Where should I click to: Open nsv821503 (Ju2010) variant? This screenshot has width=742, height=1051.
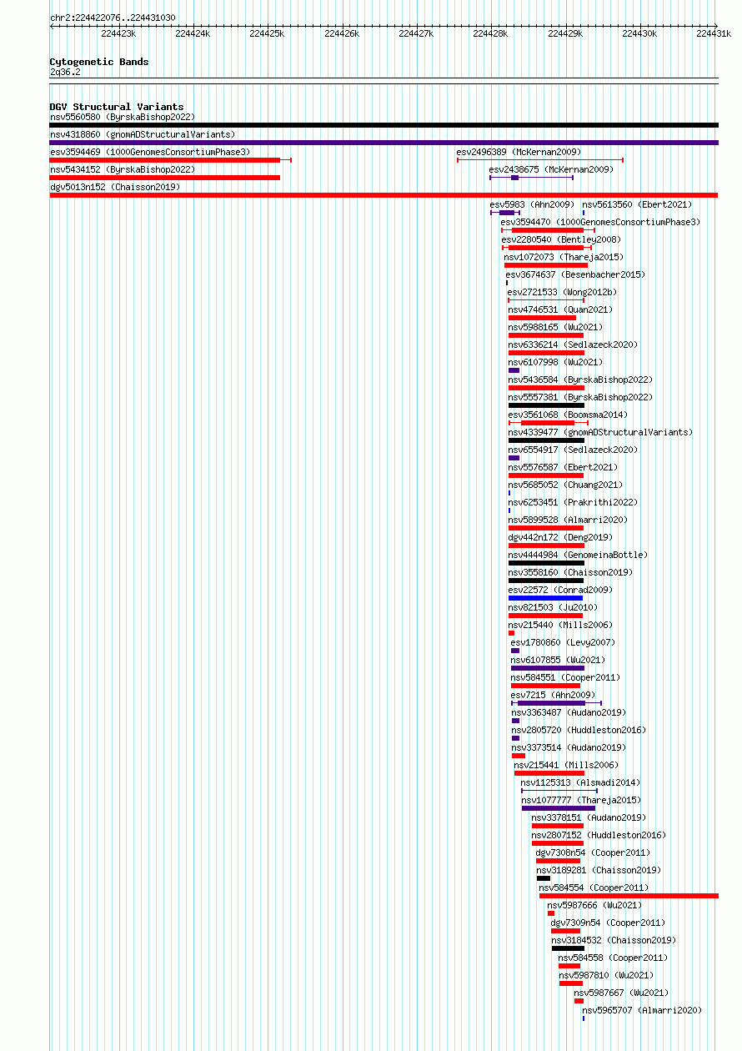click(x=553, y=607)
